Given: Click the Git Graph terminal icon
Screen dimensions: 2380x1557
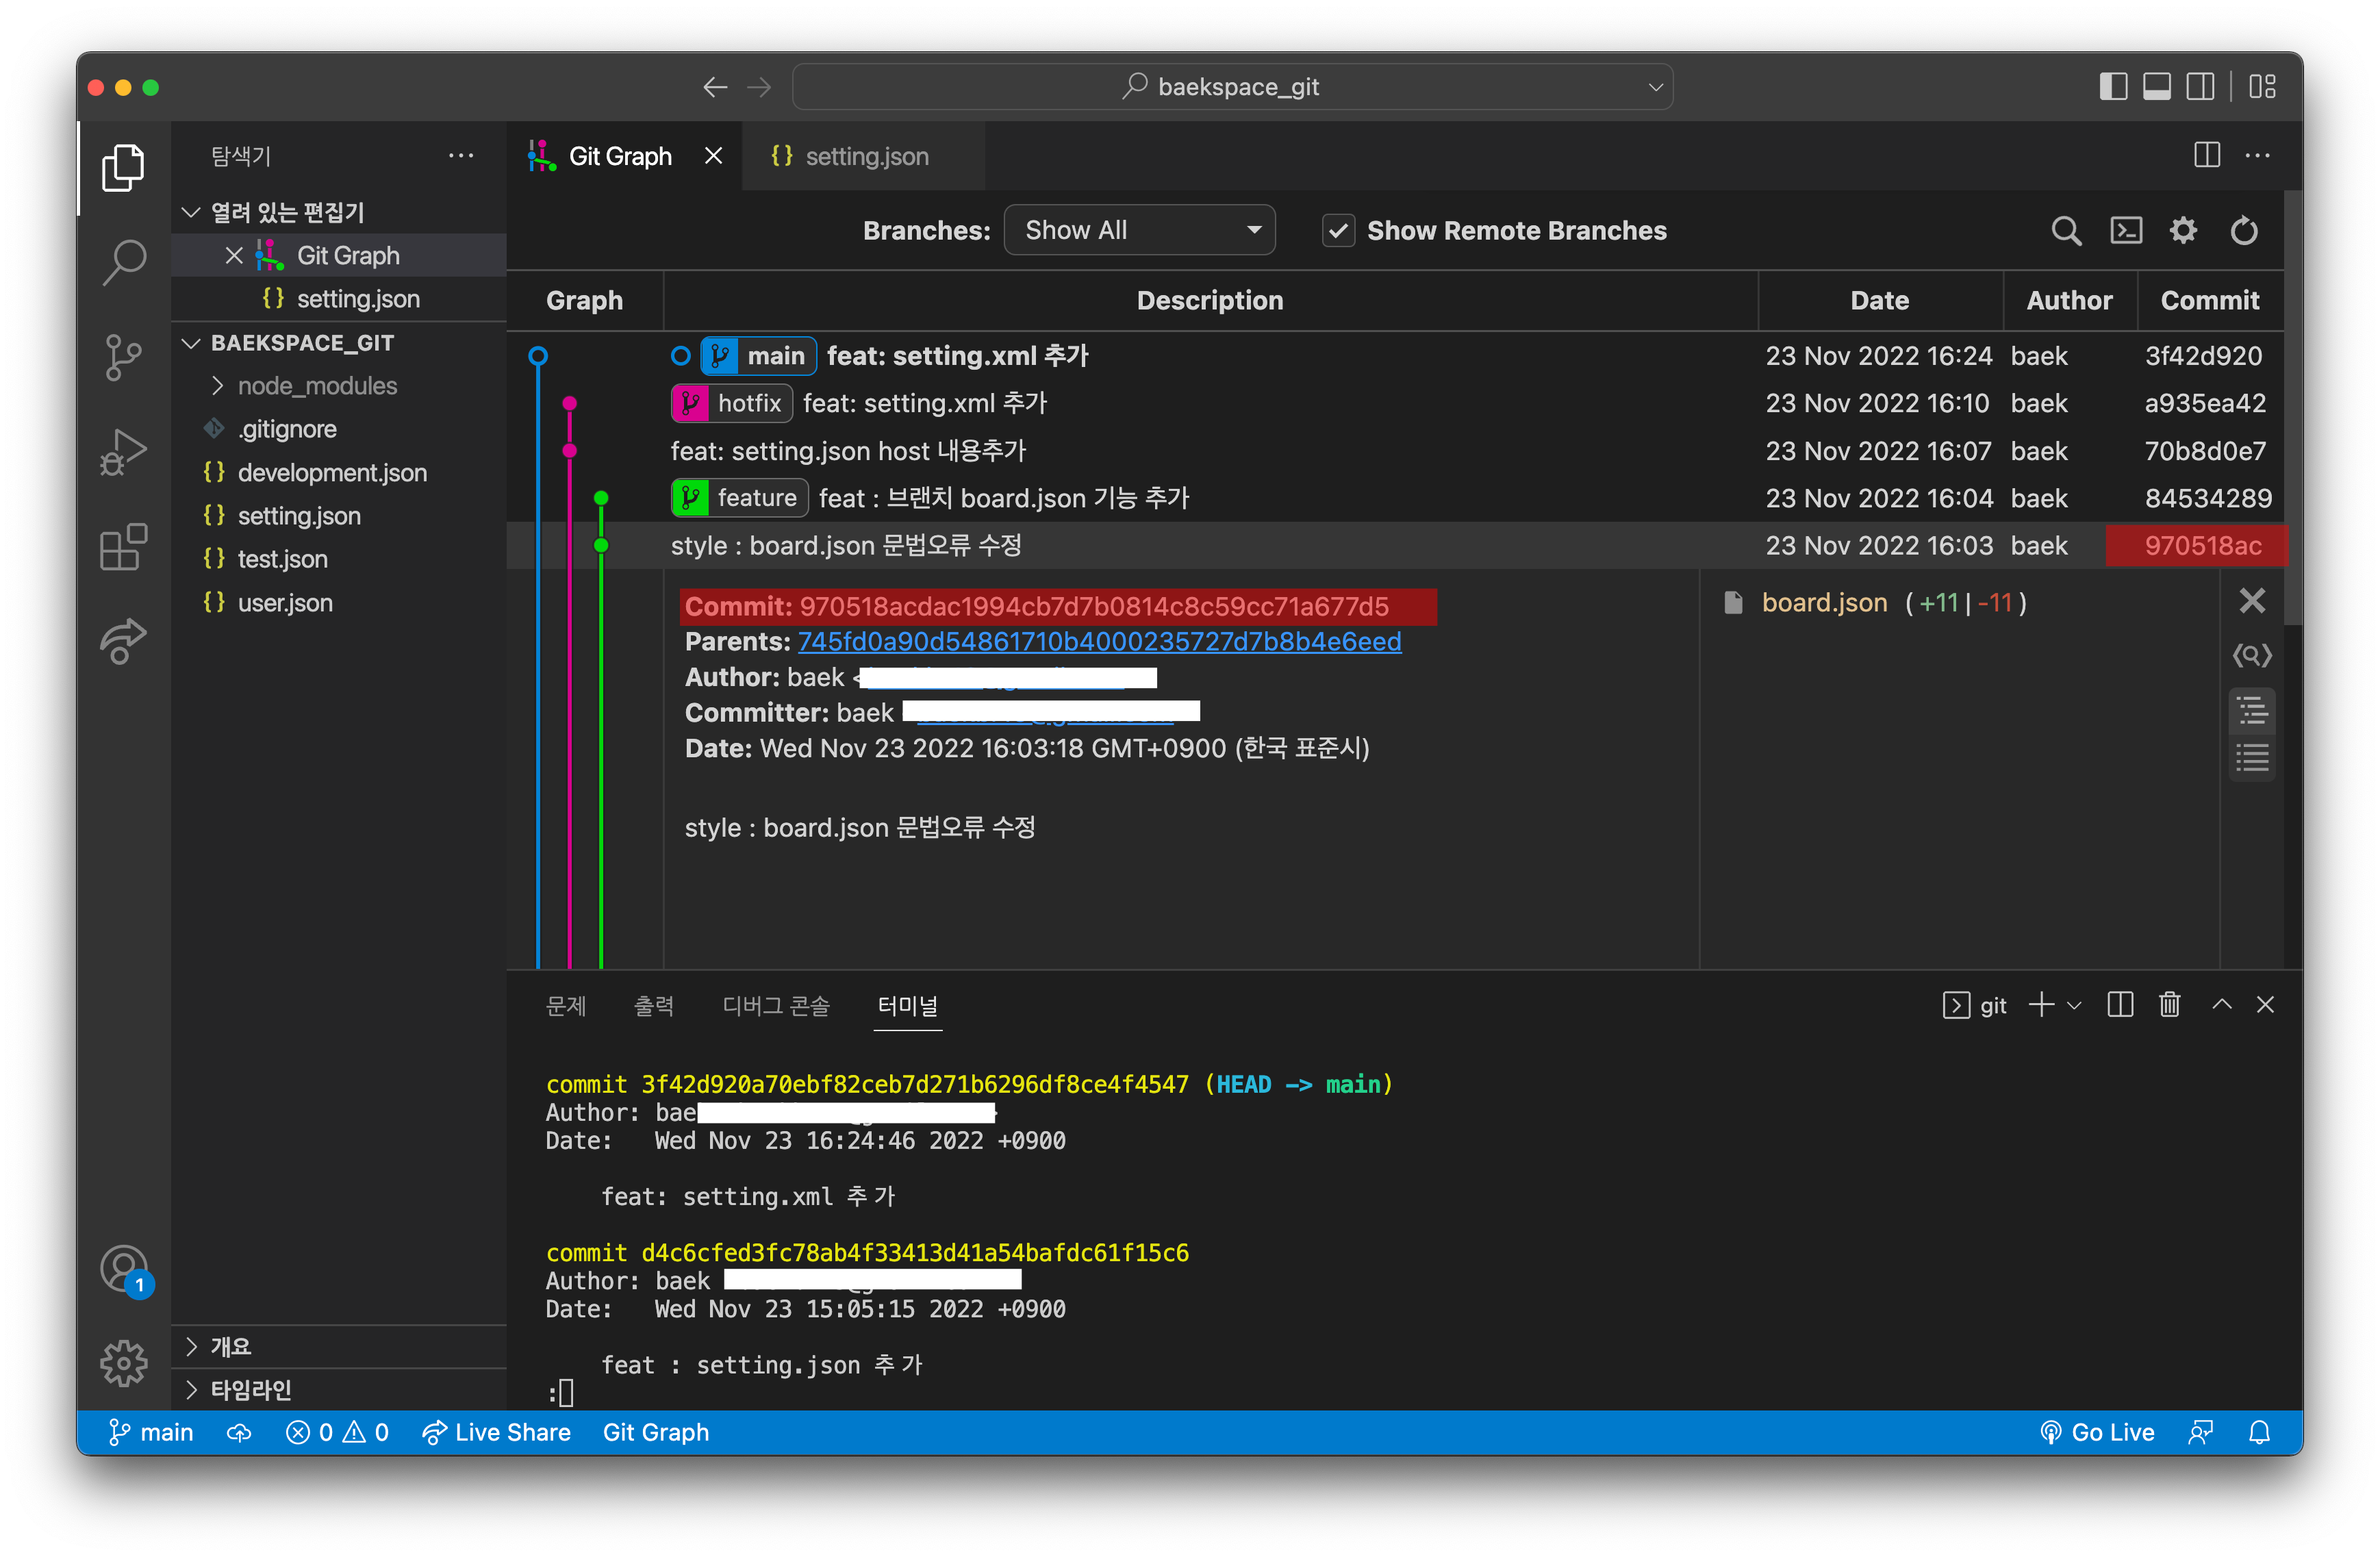Looking at the screenshot, I should [2125, 231].
